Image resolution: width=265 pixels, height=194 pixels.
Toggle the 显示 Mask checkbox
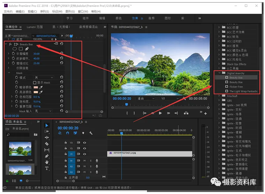click(x=35, y=83)
